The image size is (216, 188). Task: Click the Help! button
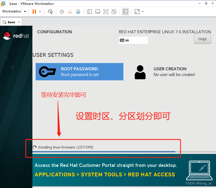pos(202,39)
